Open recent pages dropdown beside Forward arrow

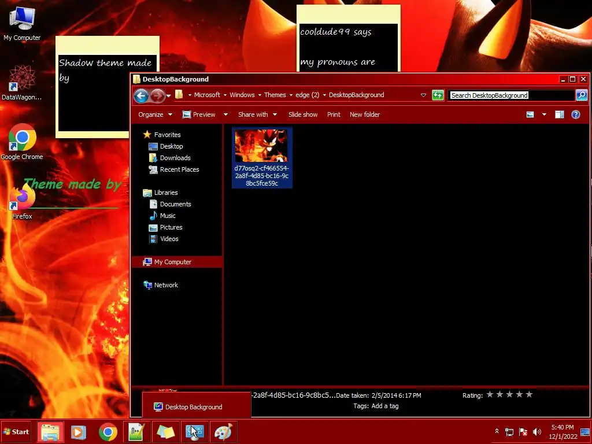coord(168,96)
